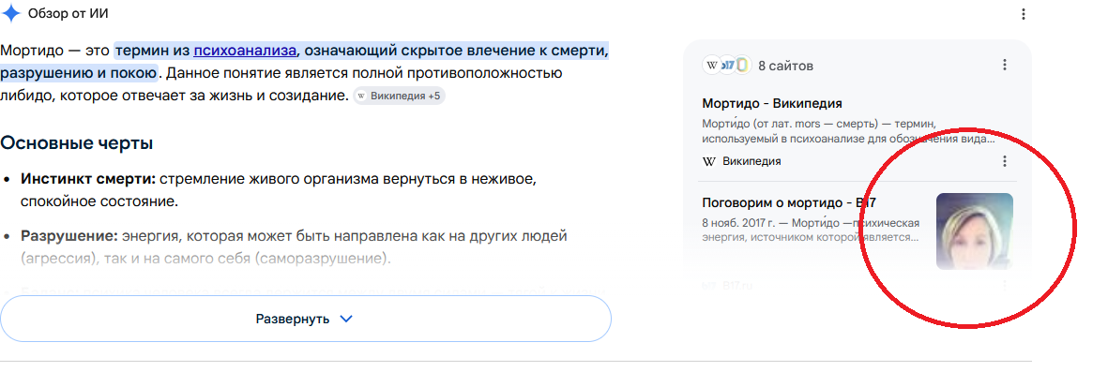Click the Википедия source name label
This screenshot has width=1108, height=387.
[751, 162]
